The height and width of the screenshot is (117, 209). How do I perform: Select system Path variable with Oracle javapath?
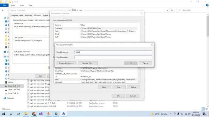[96, 80]
